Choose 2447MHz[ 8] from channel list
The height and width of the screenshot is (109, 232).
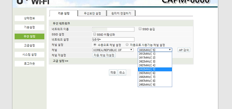point(155,81)
